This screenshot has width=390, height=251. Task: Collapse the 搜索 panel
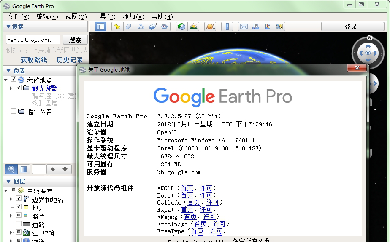pos(8,27)
